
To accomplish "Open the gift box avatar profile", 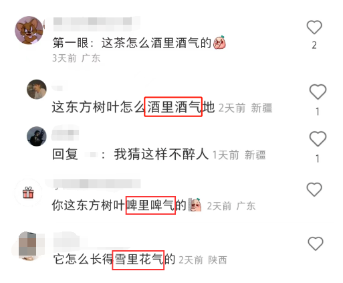I will (x=28, y=193).
